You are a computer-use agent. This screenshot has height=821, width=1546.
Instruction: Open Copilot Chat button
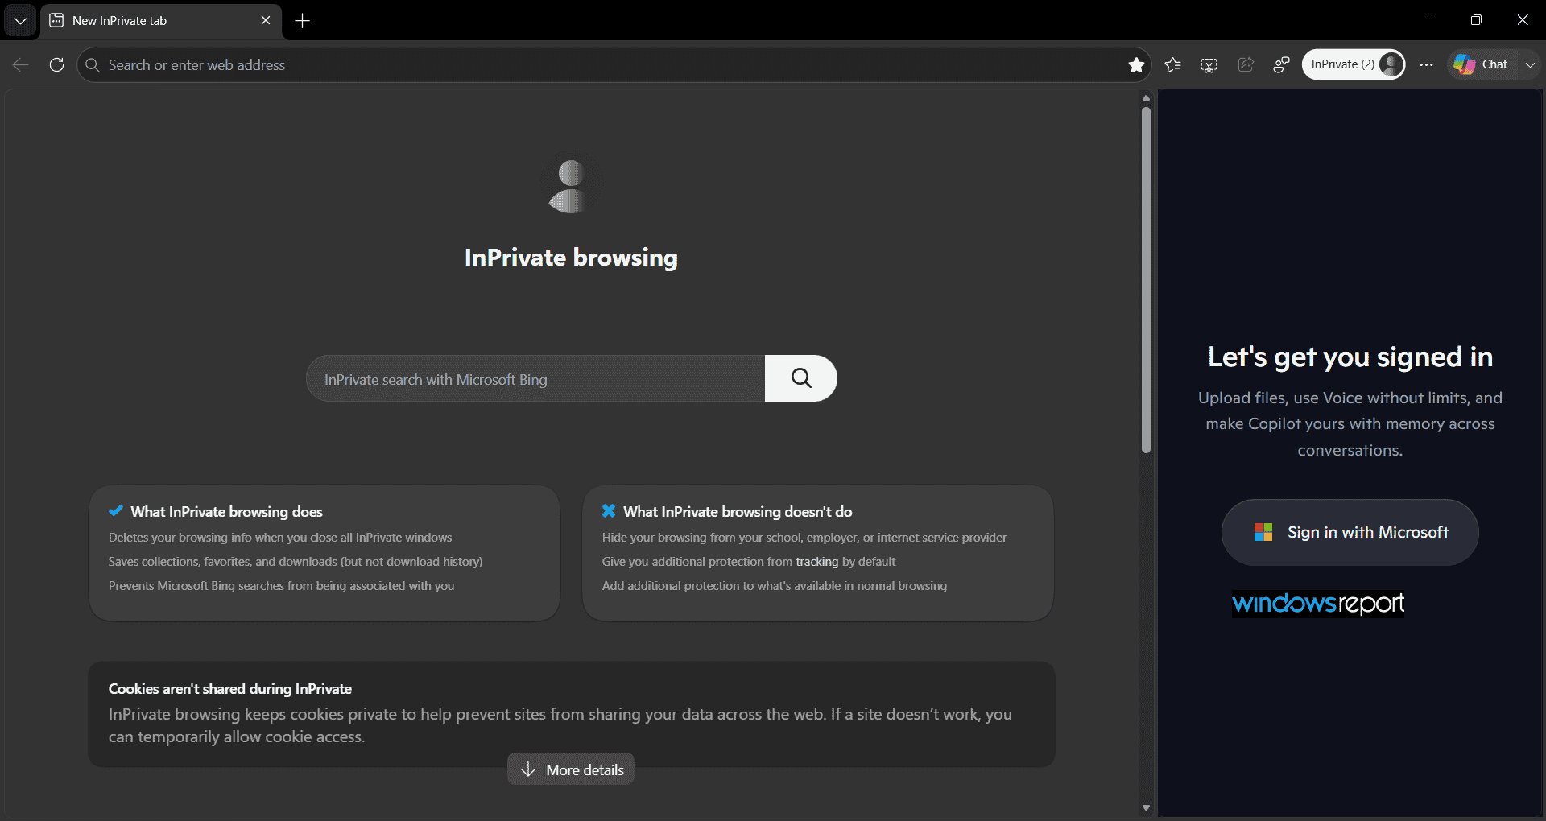coord(1482,64)
